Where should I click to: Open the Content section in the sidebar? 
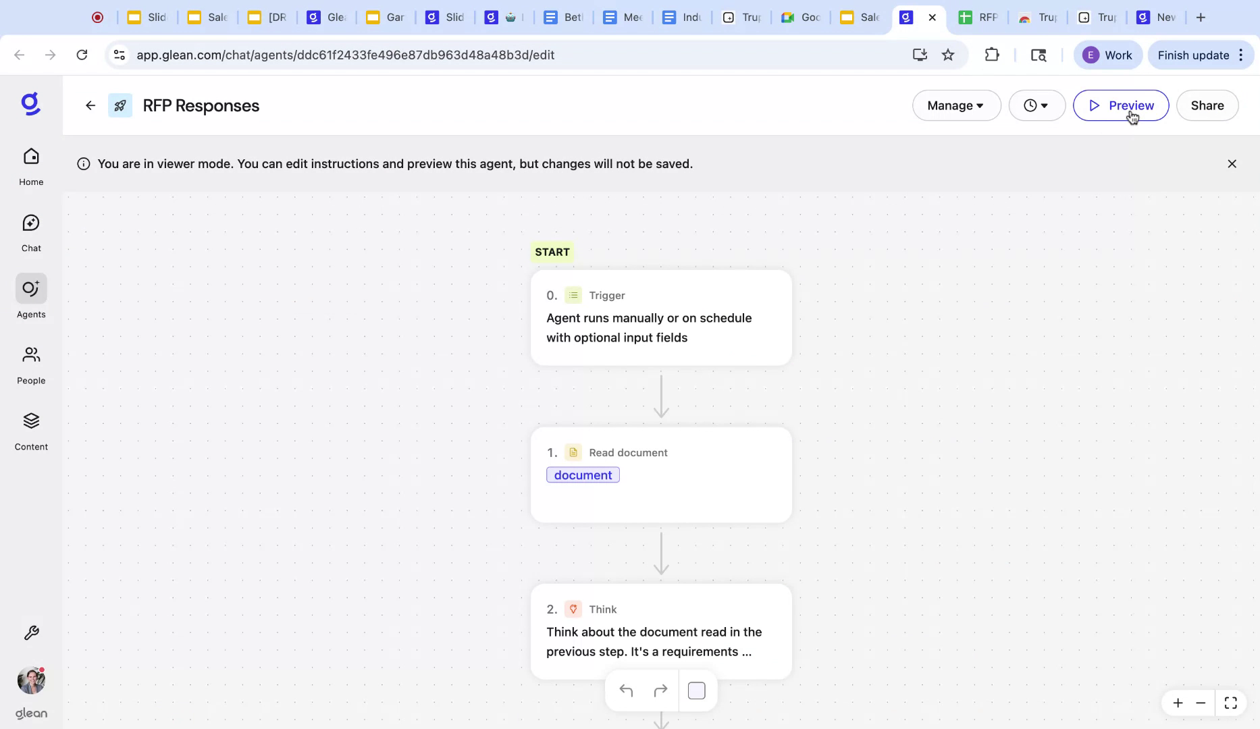pyautogui.click(x=31, y=429)
